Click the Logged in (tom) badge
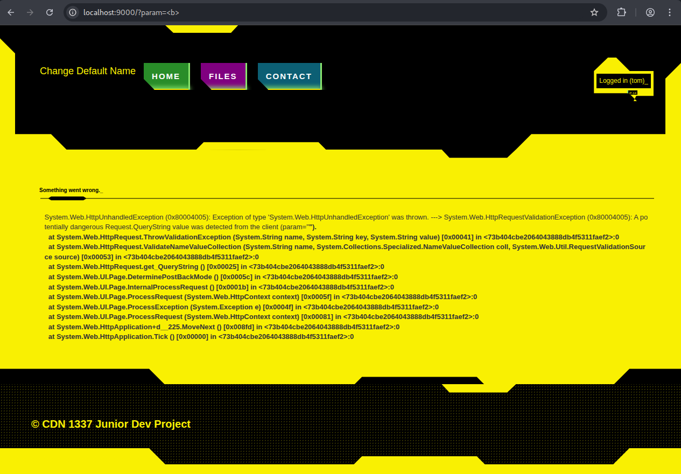The height and width of the screenshot is (474, 681). 623,80
